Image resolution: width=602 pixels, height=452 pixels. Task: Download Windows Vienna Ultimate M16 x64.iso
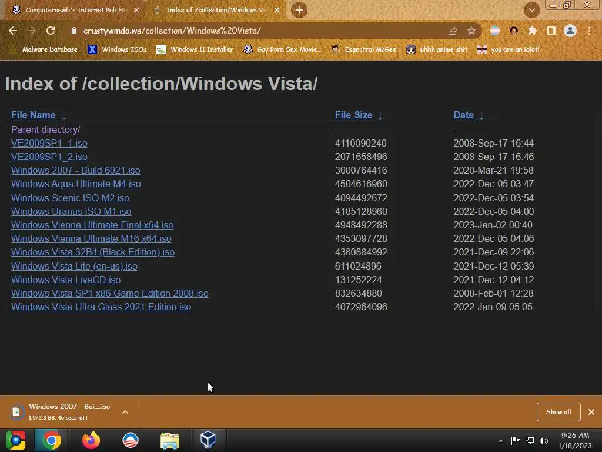[x=91, y=239]
